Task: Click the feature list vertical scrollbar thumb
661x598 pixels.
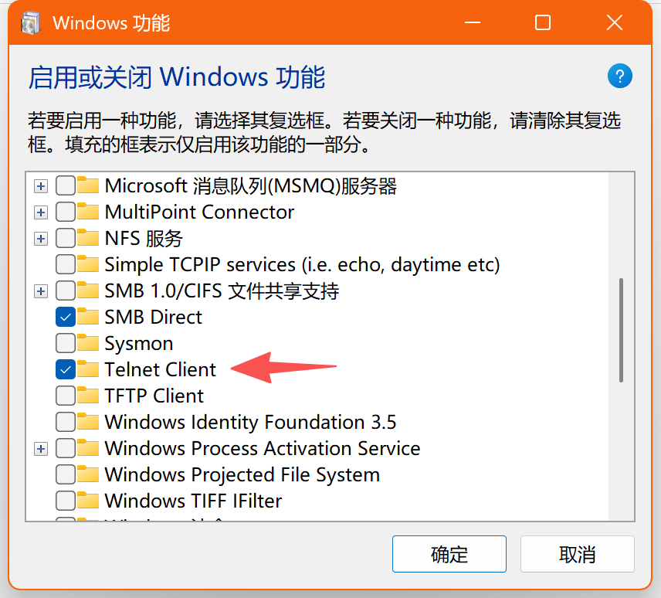Action: [622, 330]
